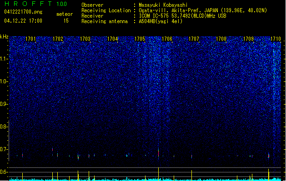Click the 1.0 kHz frequency axis label

(x=4, y=81)
